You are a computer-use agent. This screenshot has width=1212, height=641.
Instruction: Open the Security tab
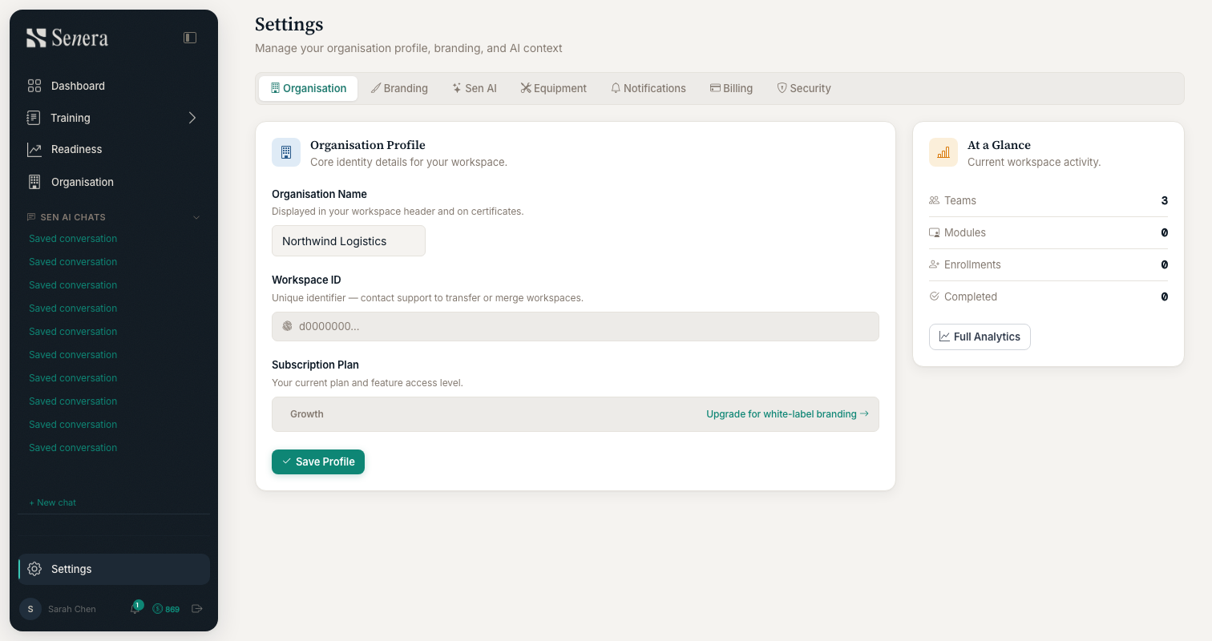[804, 88]
